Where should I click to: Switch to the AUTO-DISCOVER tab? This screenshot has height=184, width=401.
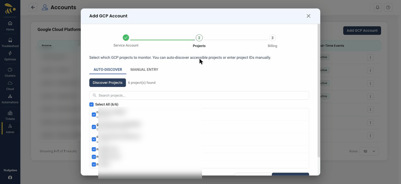108,70
